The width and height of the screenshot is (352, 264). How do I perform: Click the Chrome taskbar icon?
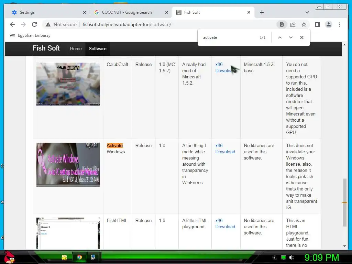click(x=79, y=257)
